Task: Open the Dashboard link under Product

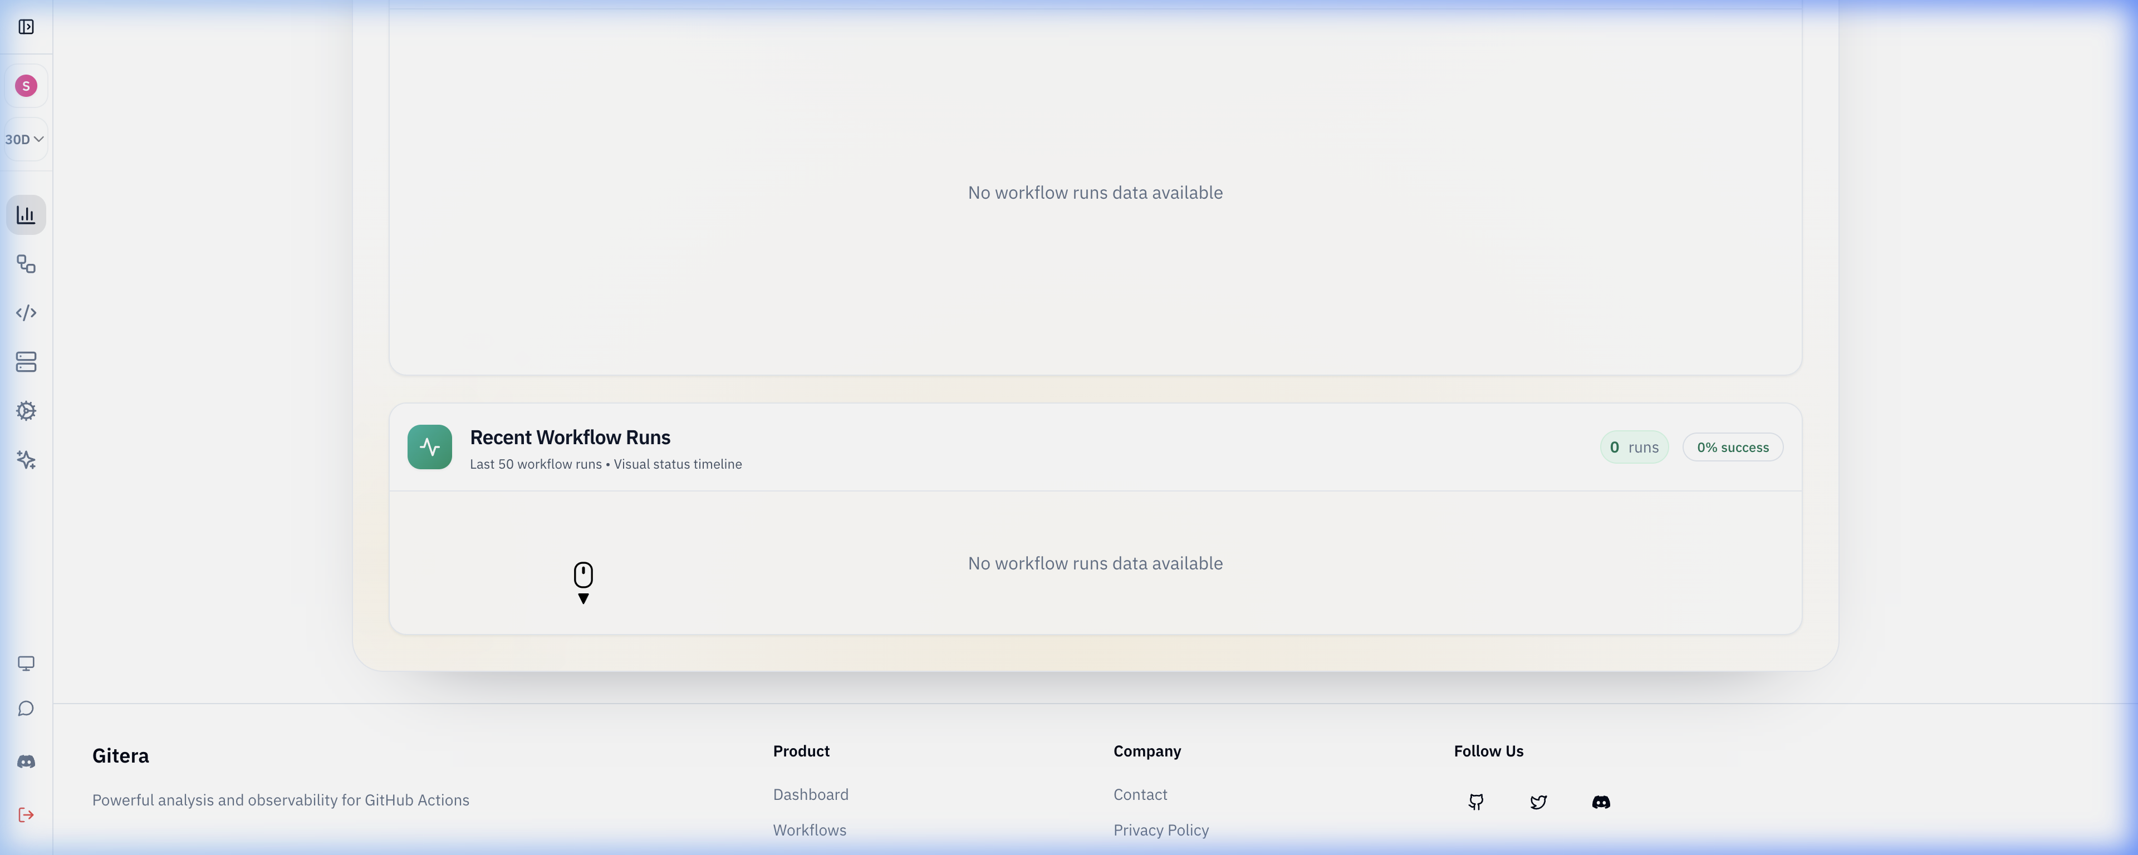Action: 810,794
